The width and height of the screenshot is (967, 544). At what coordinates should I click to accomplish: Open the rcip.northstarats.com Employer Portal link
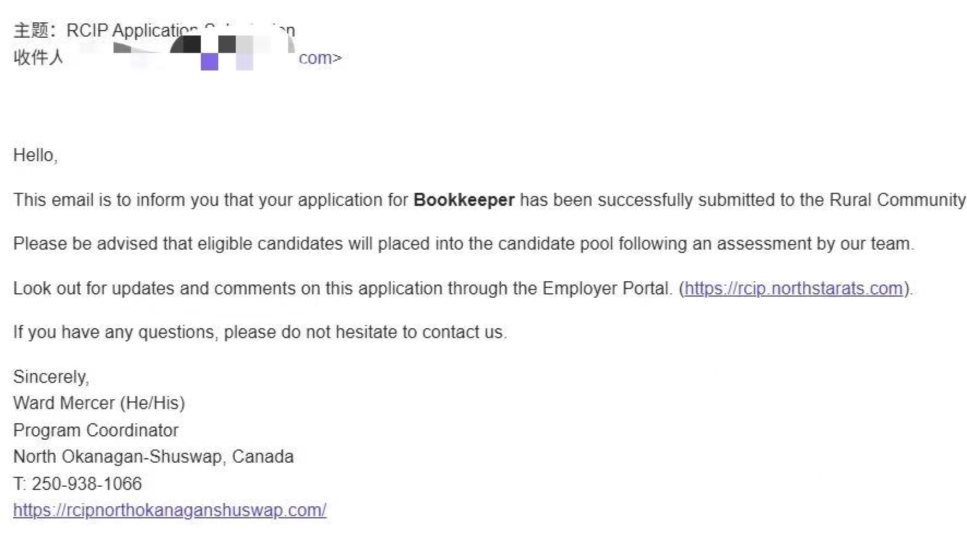tap(793, 288)
